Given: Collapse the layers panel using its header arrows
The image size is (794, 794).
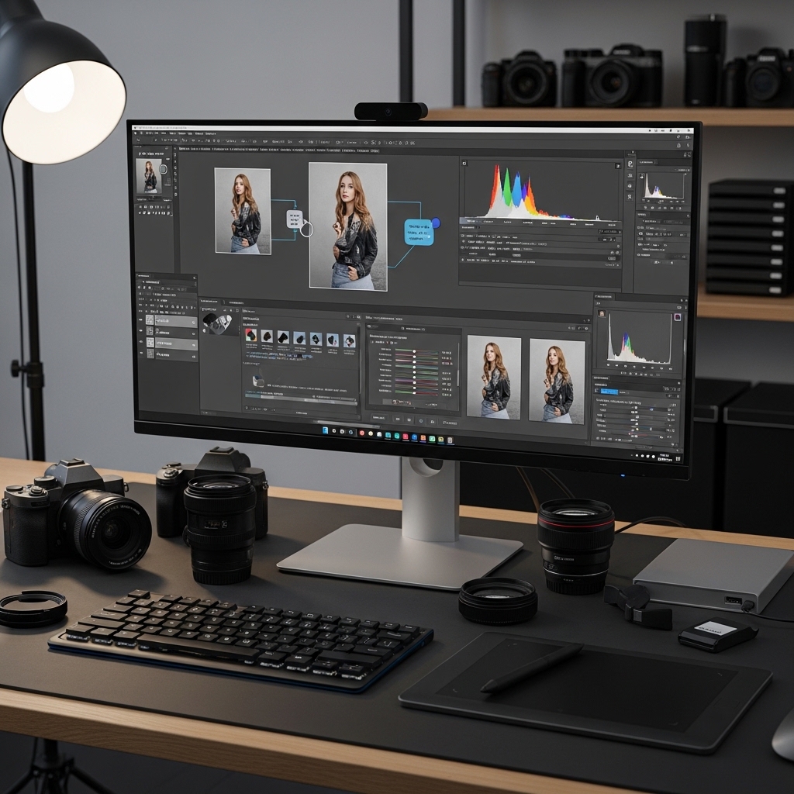Looking at the screenshot, I should pyautogui.click(x=194, y=277).
